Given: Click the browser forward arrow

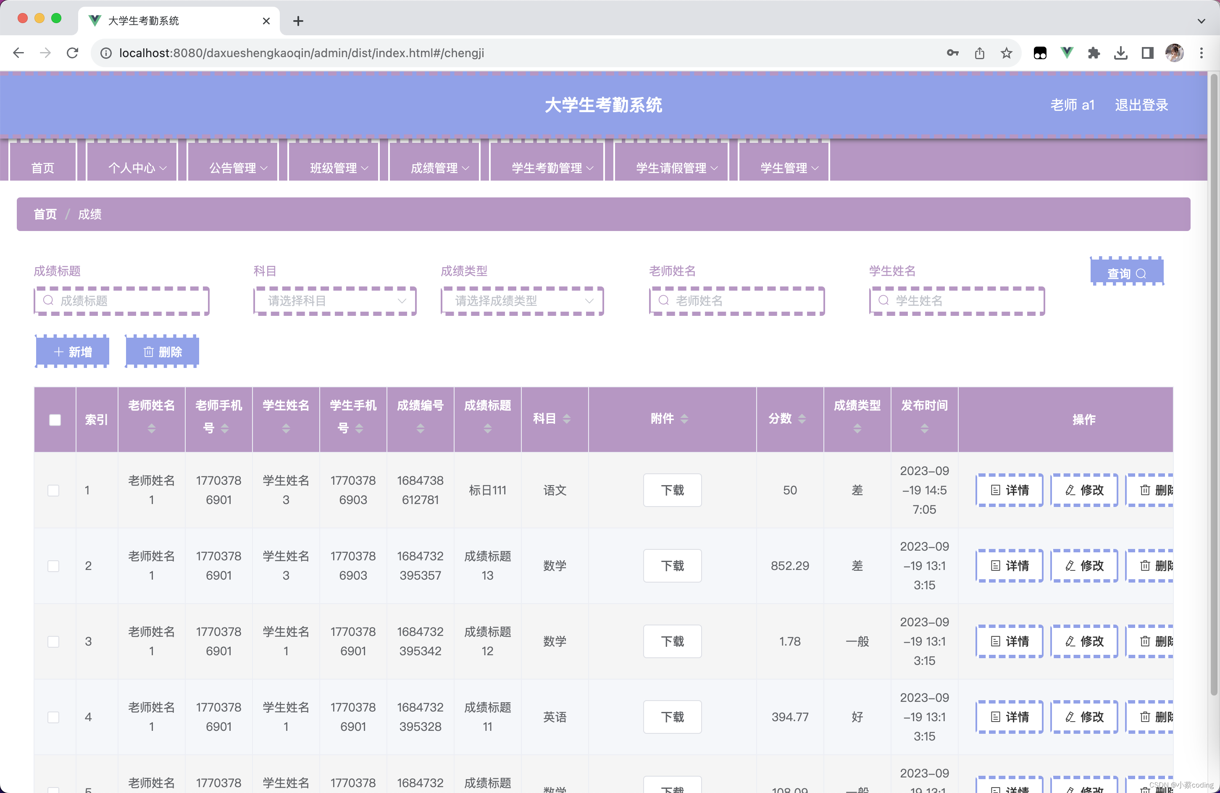Looking at the screenshot, I should 46,53.
